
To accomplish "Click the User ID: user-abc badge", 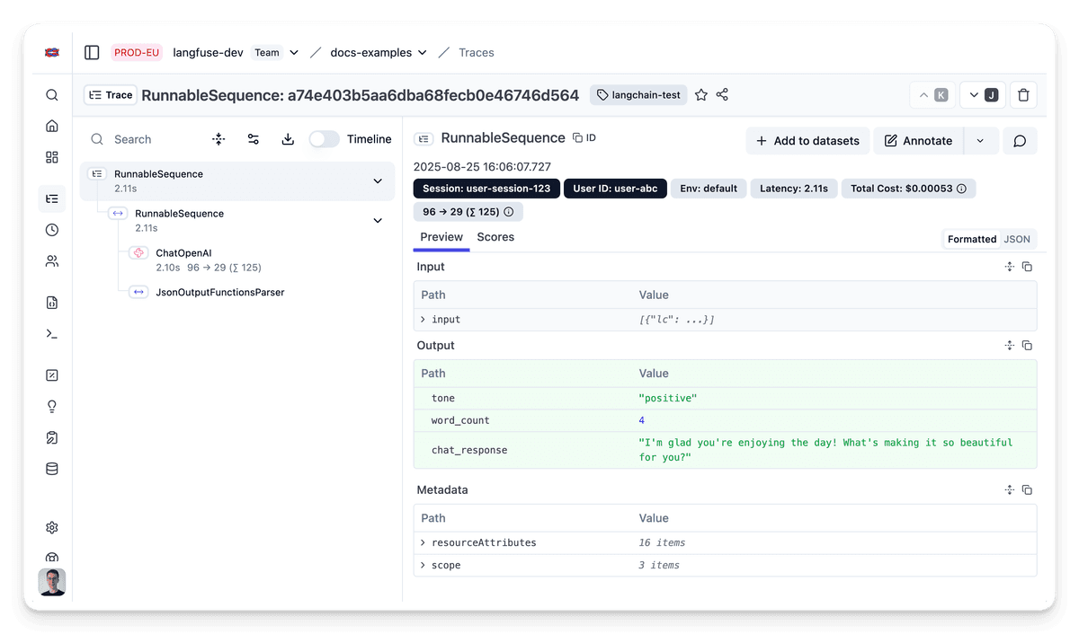I will pos(615,189).
